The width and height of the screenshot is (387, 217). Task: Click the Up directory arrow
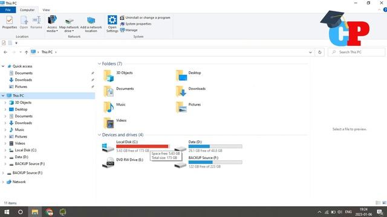[27, 52]
